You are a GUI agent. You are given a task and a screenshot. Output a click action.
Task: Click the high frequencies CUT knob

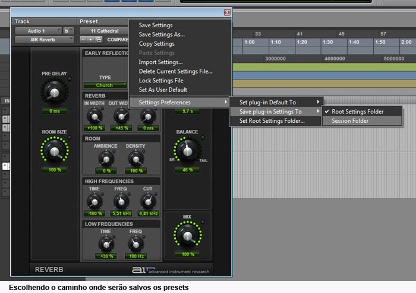[148, 202]
